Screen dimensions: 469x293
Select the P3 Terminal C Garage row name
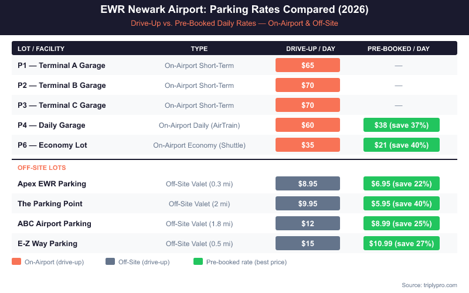pyautogui.click(x=62, y=105)
